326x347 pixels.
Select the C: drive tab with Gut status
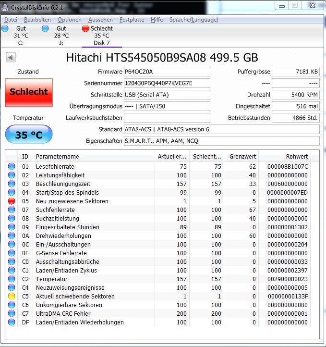(21, 36)
